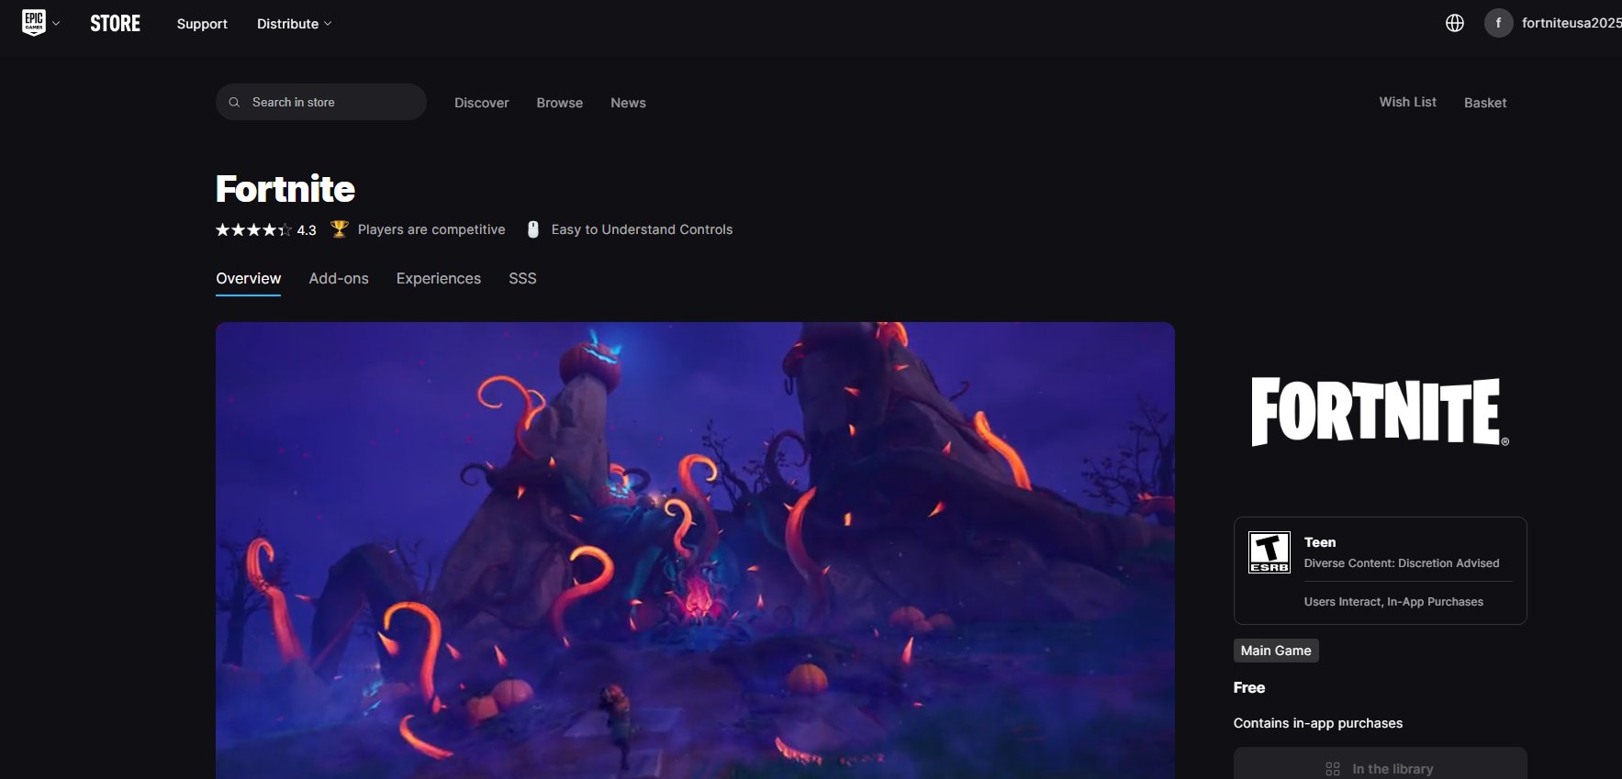The width and height of the screenshot is (1622, 779).
Task: Click the trophy competitive players icon
Action: (339, 229)
